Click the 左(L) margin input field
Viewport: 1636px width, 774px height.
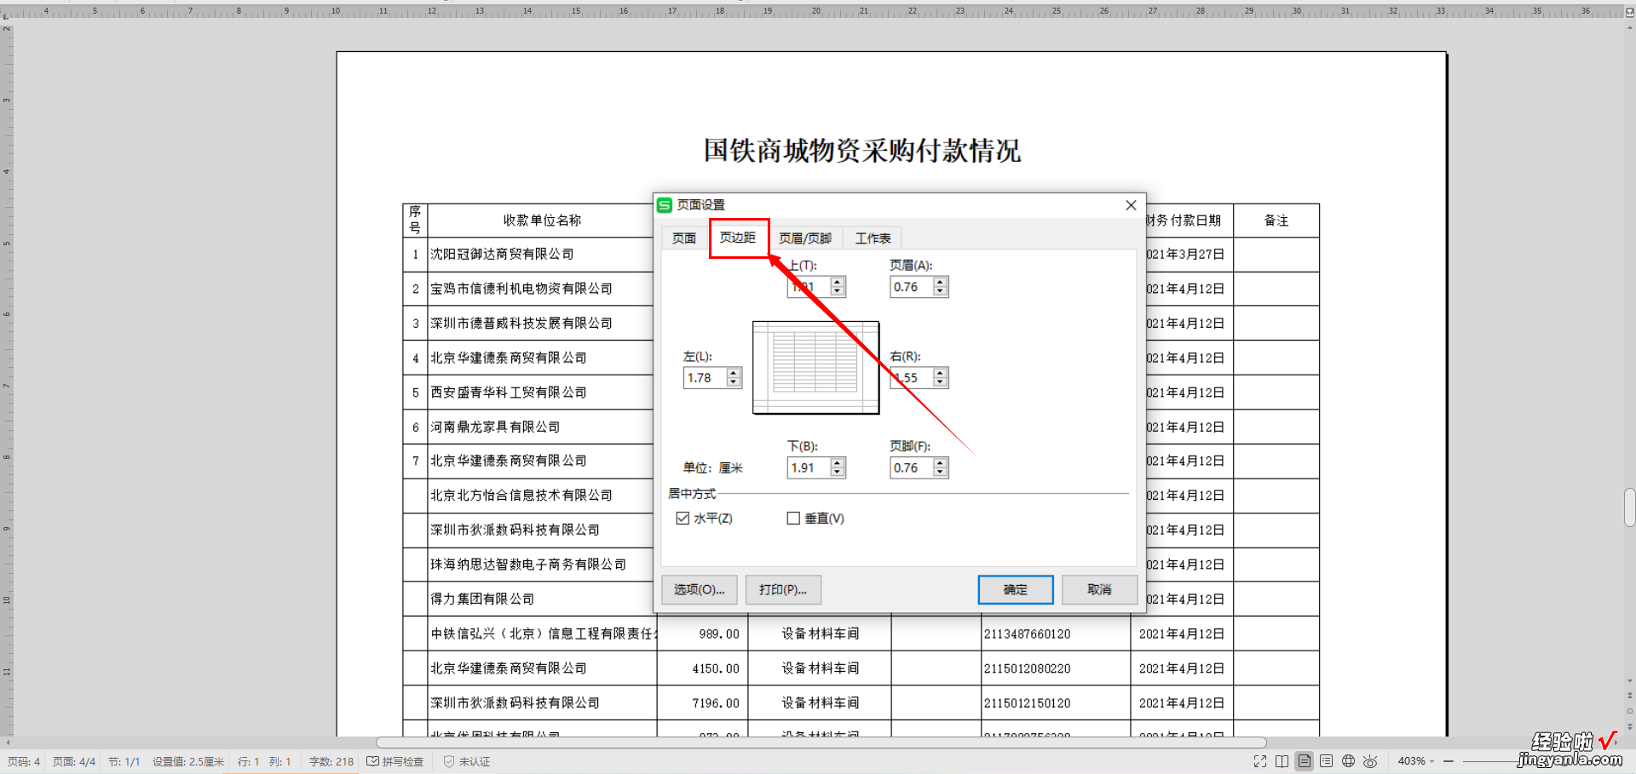coord(706,378)
